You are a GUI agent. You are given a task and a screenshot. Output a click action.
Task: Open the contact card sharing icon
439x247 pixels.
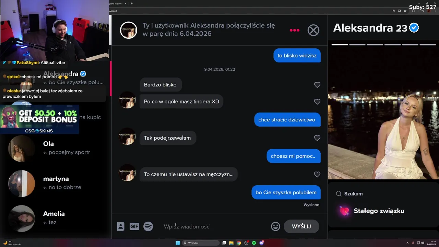(x=120, y=226)
